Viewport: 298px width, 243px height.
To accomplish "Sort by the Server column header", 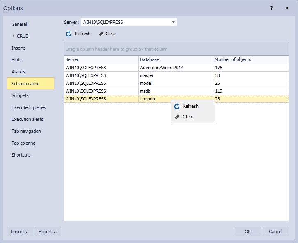I will tap(101, 59).
